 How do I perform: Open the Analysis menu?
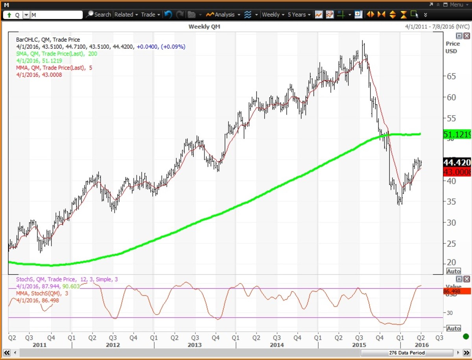point(222,15)
